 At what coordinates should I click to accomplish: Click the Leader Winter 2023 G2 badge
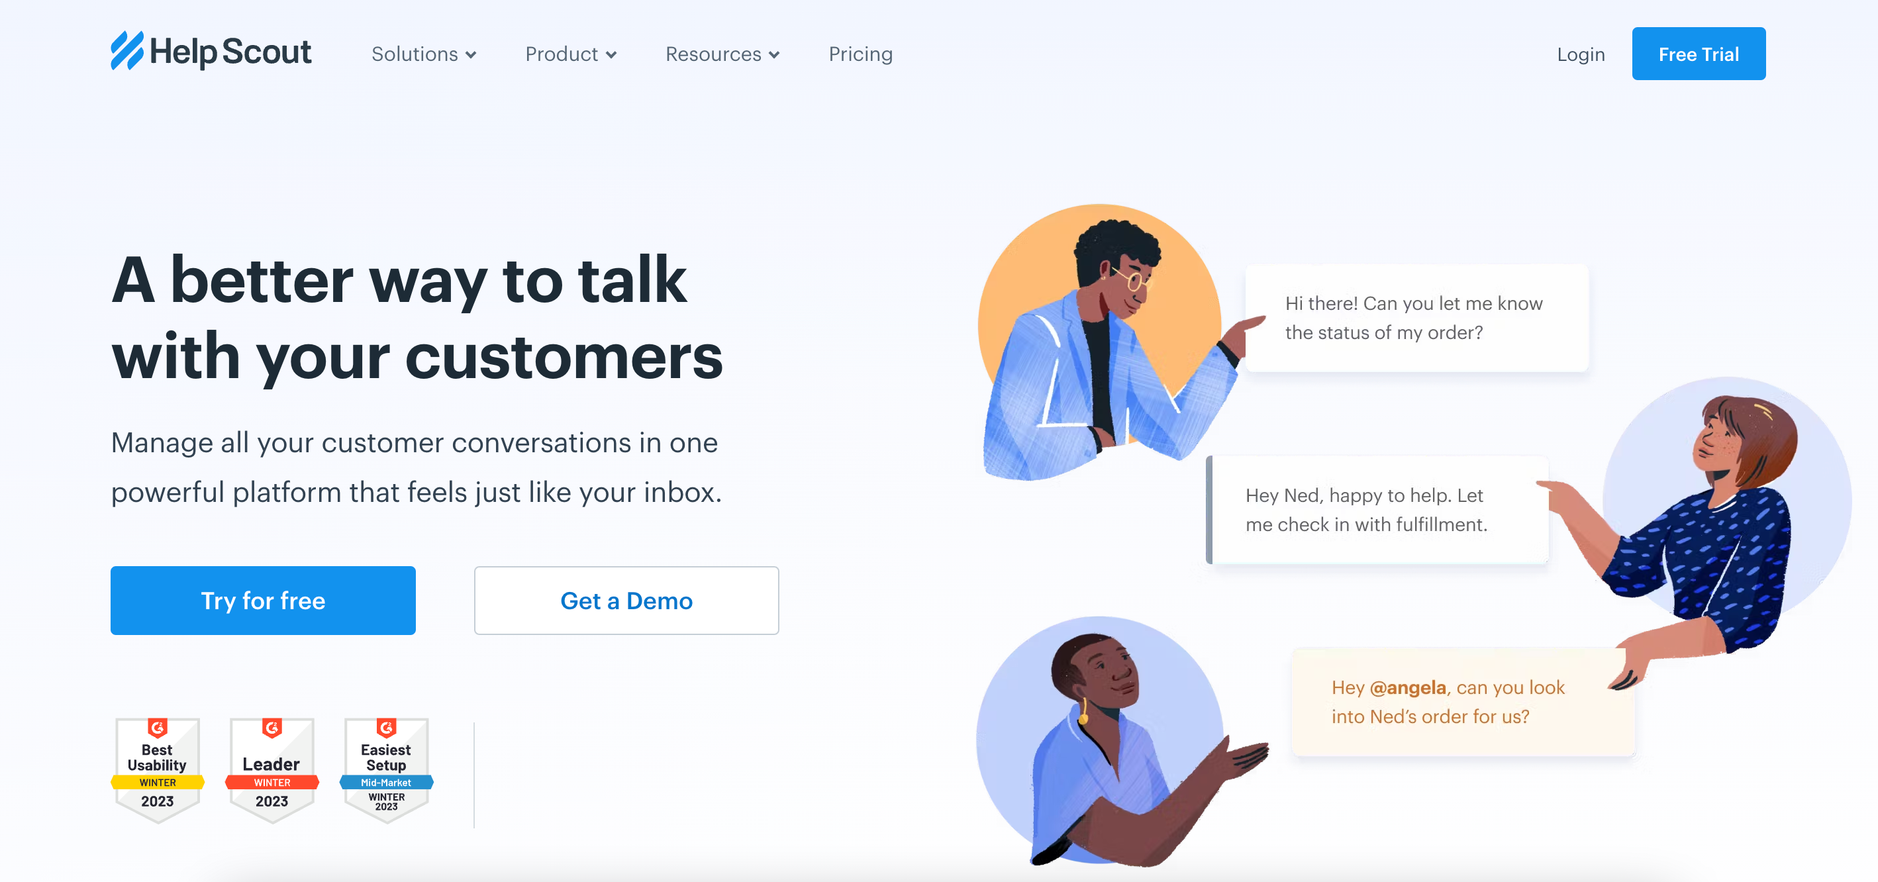272,769
